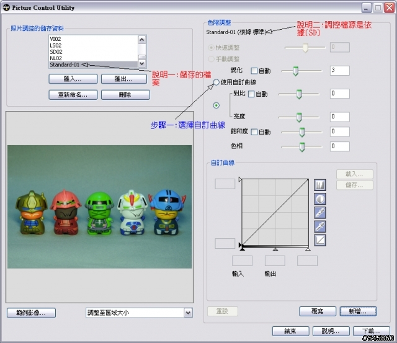Screen dimensions: 397x343
Task: Click the 重設 button
Action: point(223,311)
